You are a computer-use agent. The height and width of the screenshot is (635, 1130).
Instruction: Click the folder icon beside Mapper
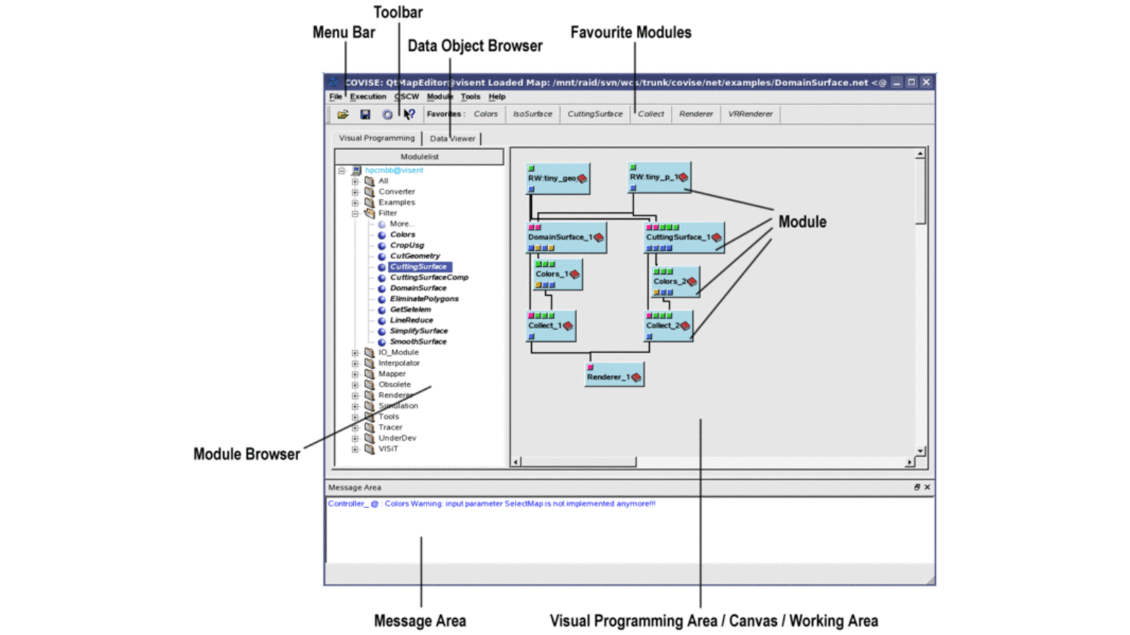pos(369,374)
